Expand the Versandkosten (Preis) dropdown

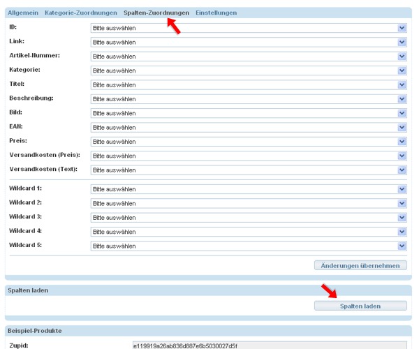249,156
